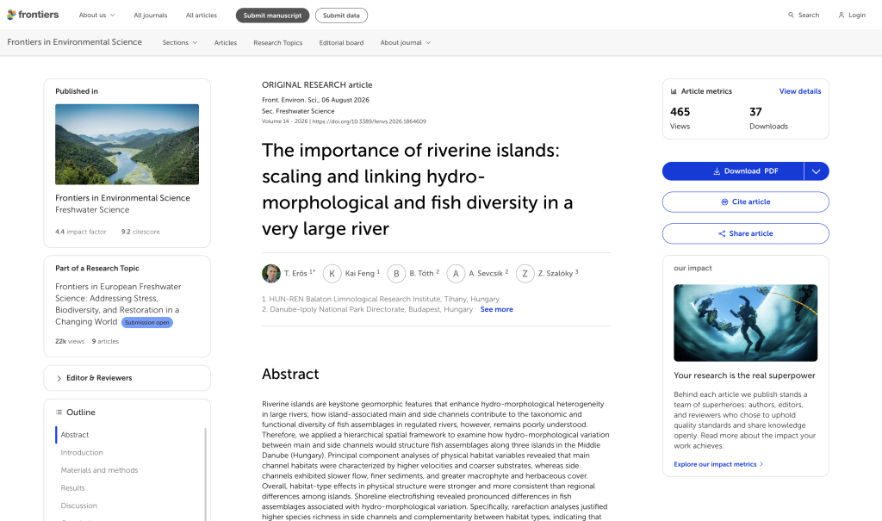
Task: Open Editorial board in journal navigation
Action: (341, 43)
